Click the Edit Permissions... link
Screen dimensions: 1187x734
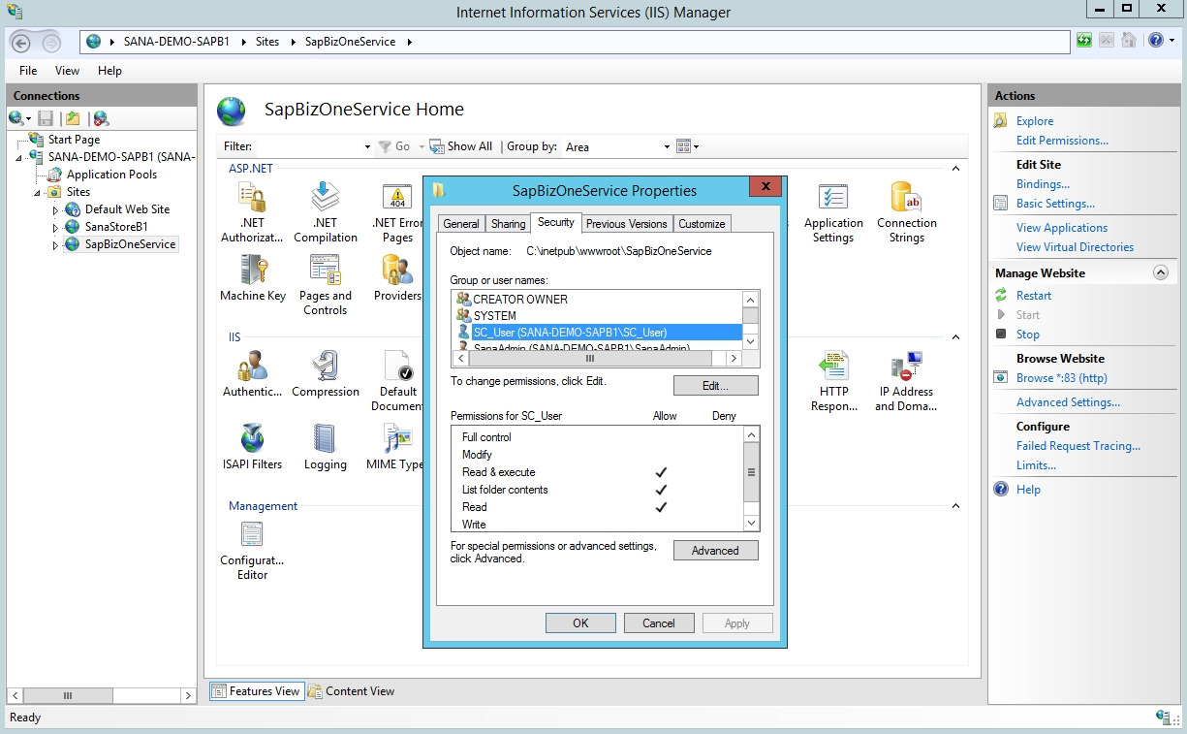click(x=1062, y=141)
